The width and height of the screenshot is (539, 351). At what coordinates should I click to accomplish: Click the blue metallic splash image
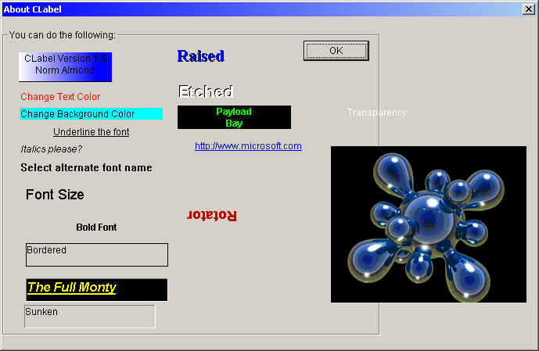428,224
